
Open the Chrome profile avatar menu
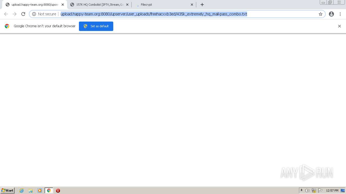(x=331, y=14)
